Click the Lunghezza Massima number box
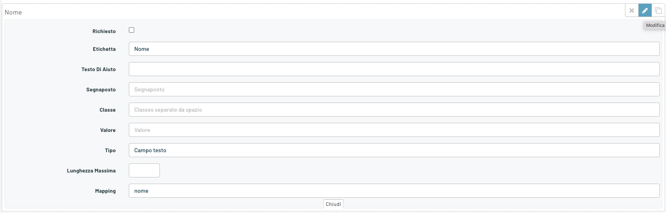The height and width of the screenshot is (213, 666). pyautogui.click(x=144, y=170)
